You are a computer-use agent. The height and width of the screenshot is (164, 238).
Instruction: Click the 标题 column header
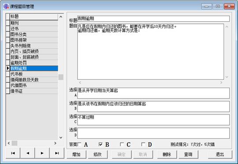click(x=34, y=17)
